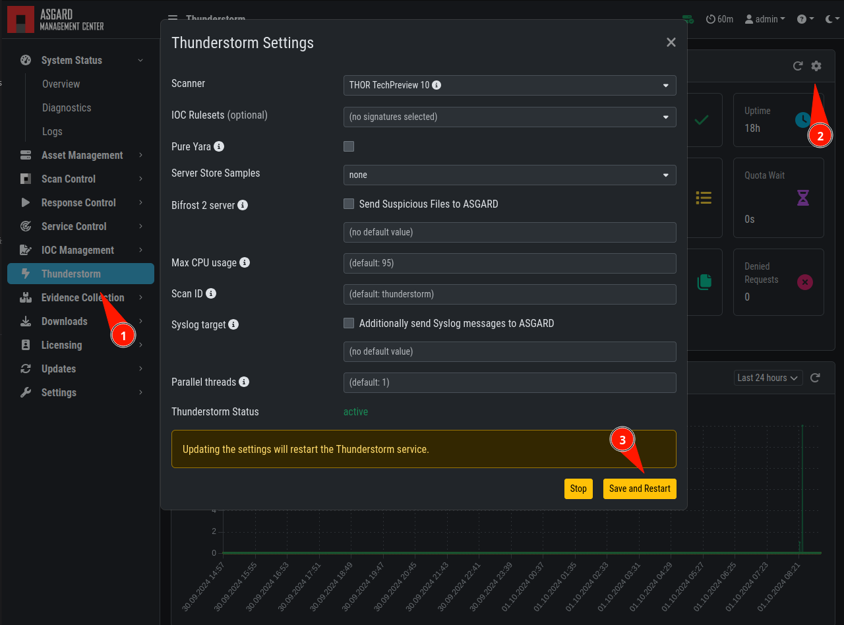Image resolution: width=844 pixels, height=625 pixels.
Task: Click the Evidence Collection sidebar icon
Action: [x=26, y=297]
